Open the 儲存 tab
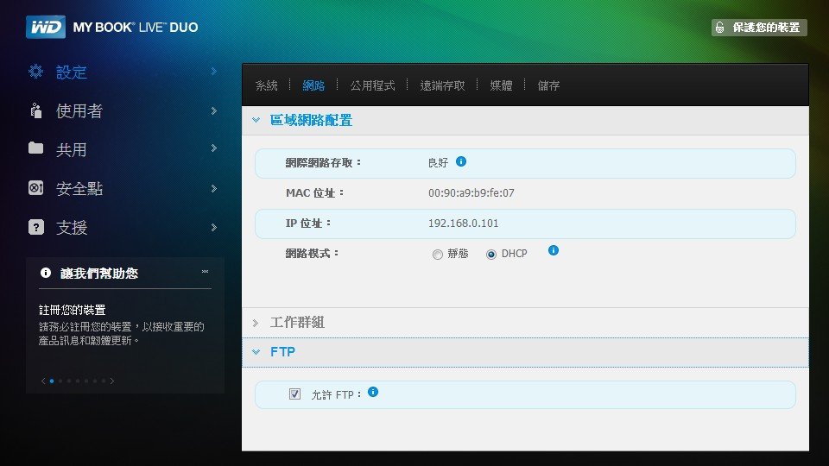 [x=548, y=85]
